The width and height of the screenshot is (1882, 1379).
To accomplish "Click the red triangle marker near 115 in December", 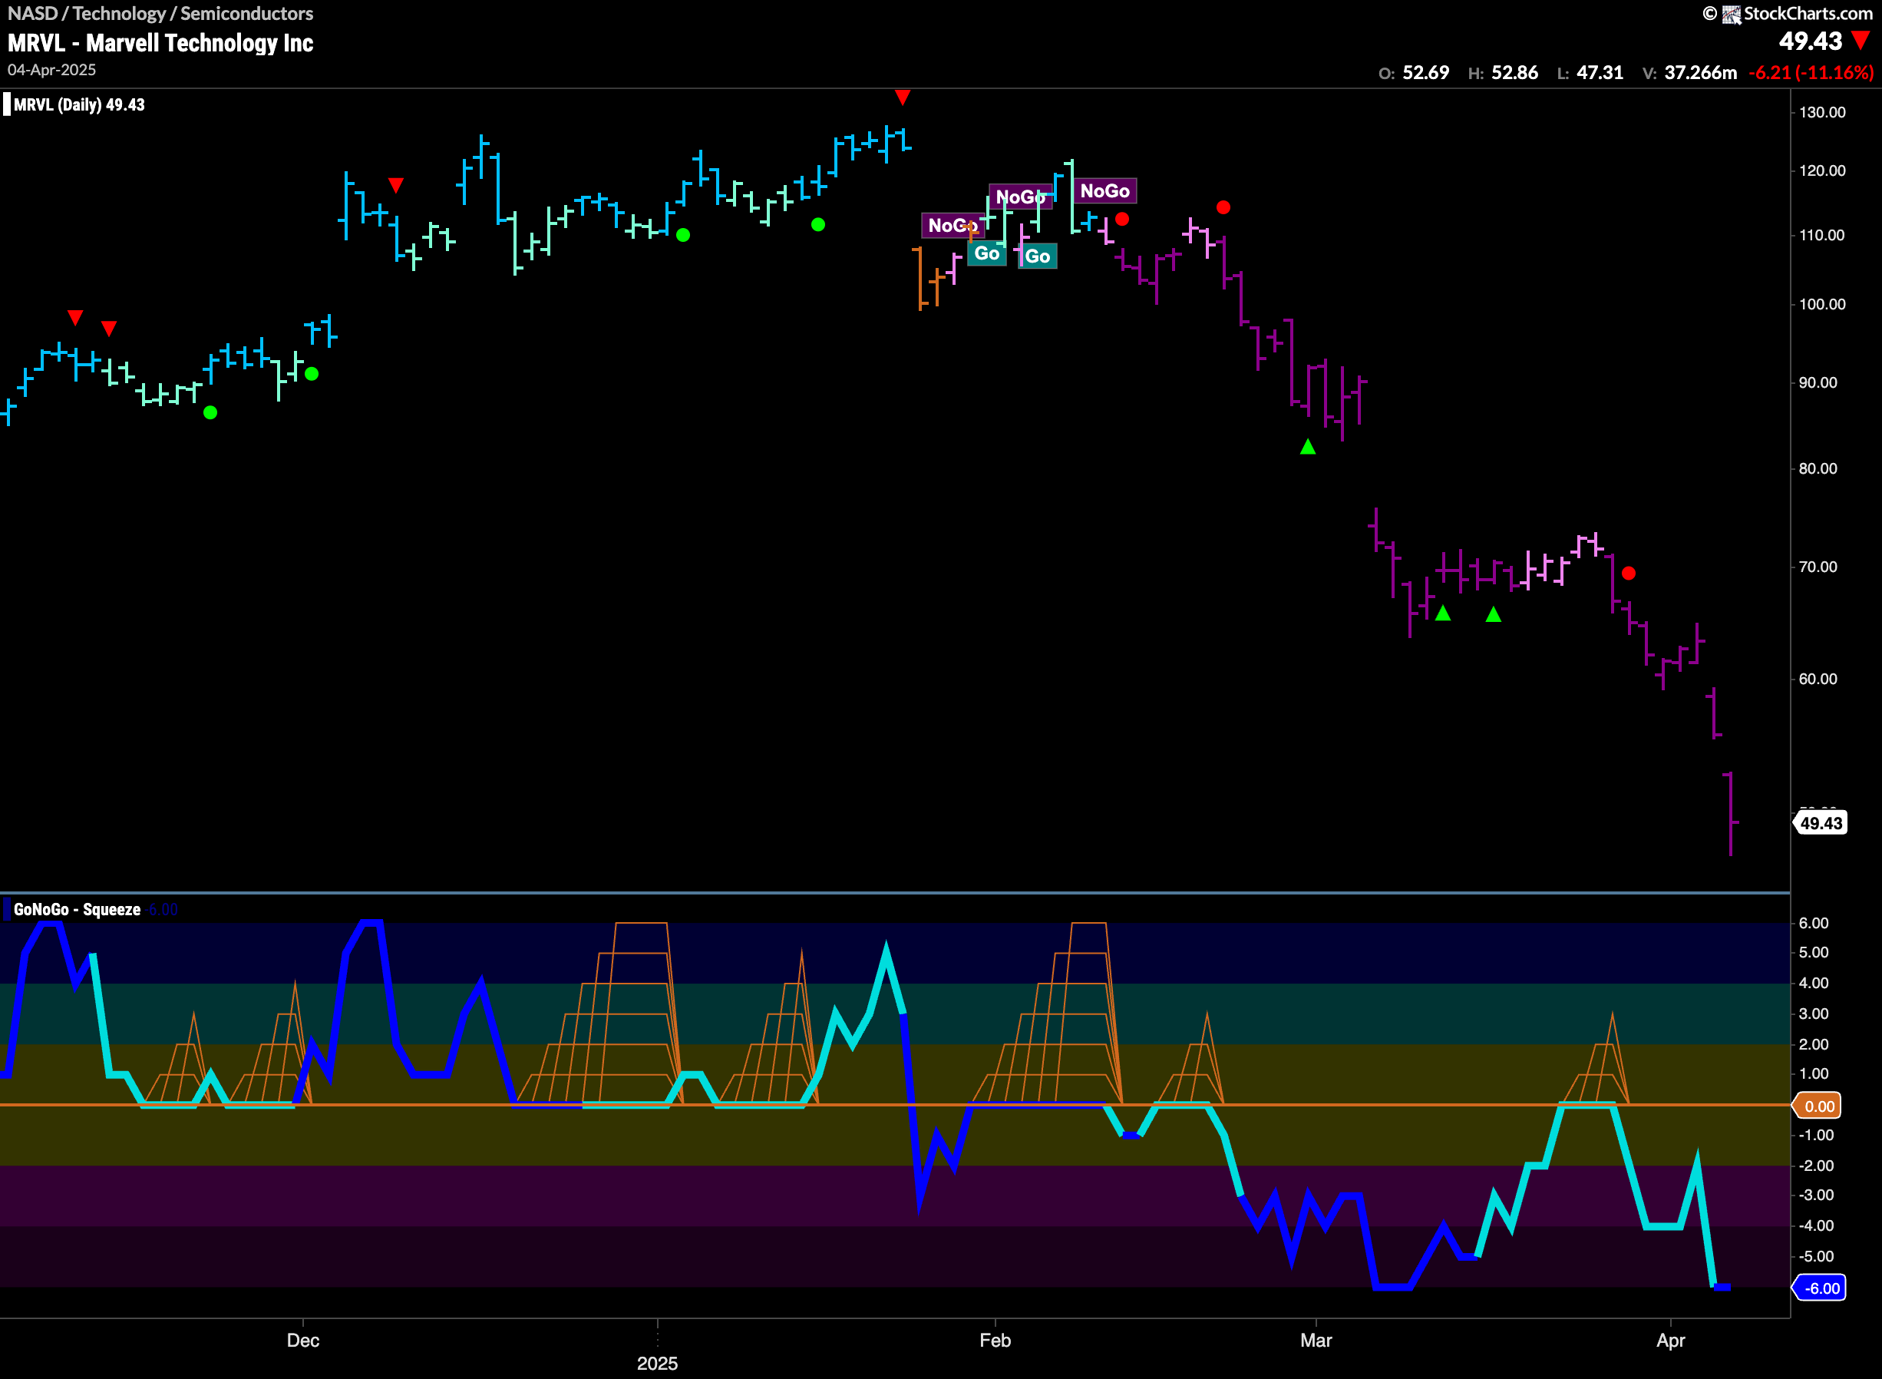I will 396,184.
